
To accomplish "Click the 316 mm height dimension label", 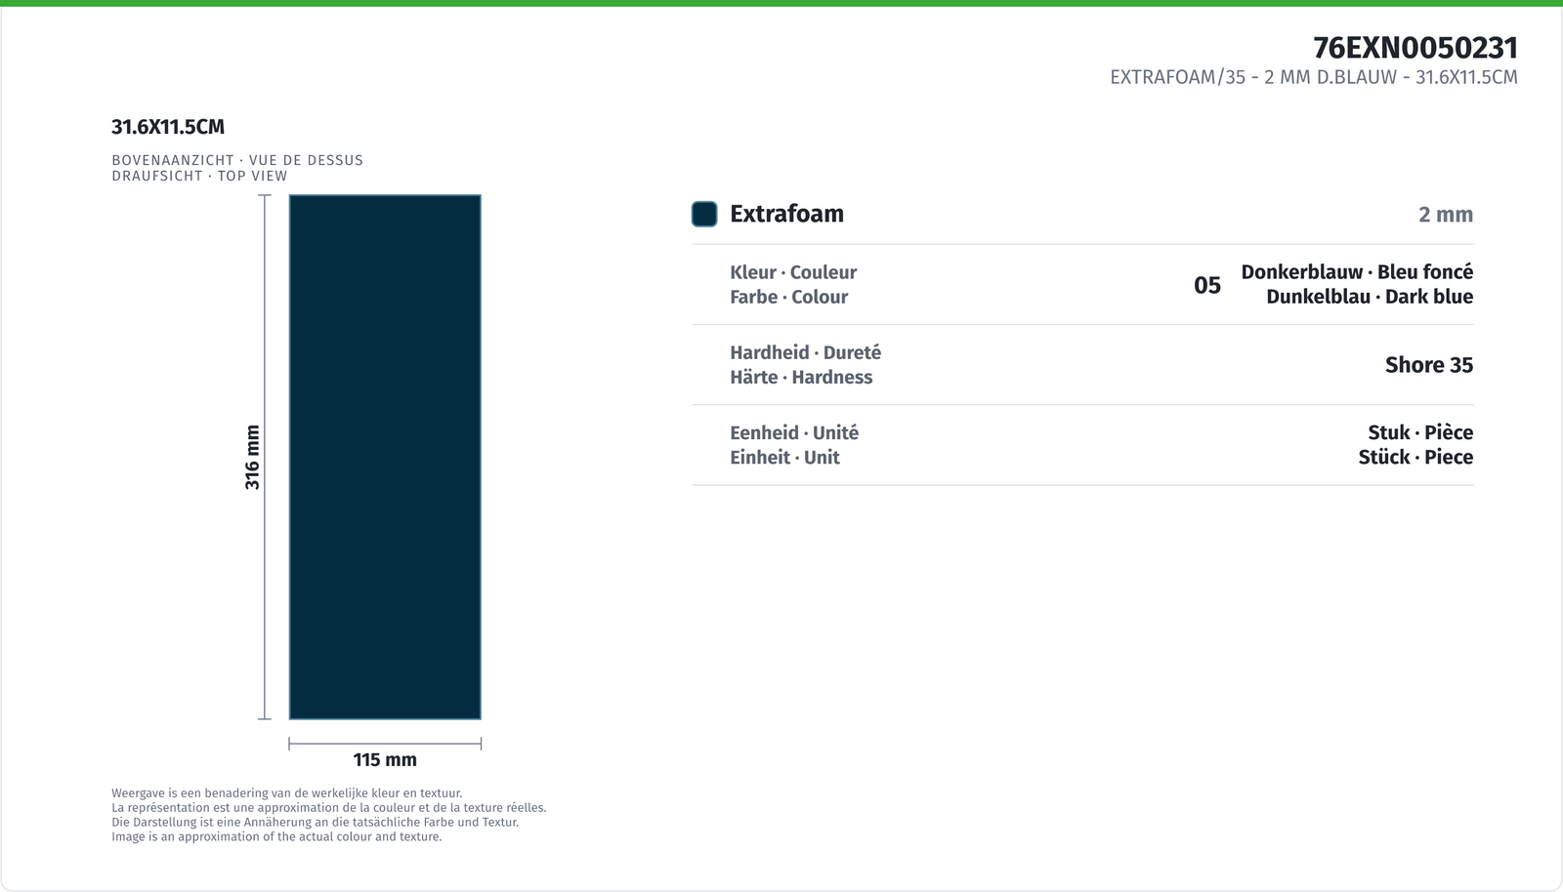I will pos(252,458).
